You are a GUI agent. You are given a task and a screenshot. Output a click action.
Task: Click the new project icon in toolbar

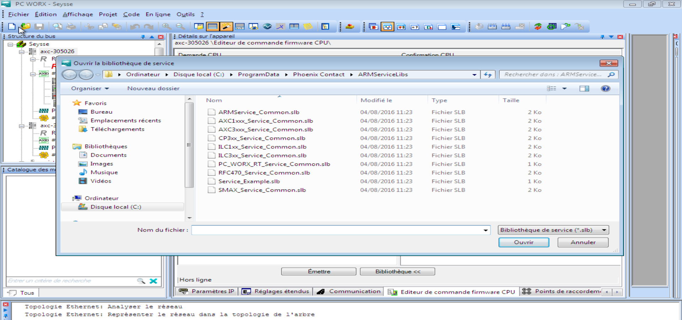click(12, 27)
